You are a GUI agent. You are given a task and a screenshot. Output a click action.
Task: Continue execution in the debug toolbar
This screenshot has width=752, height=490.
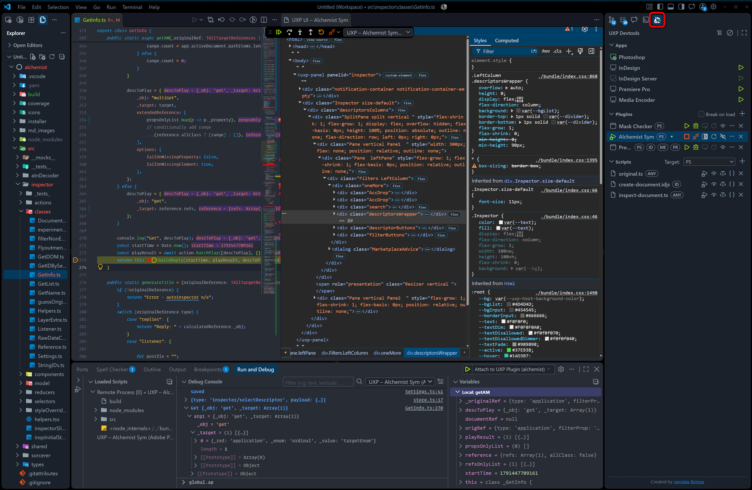pos(279,33)
